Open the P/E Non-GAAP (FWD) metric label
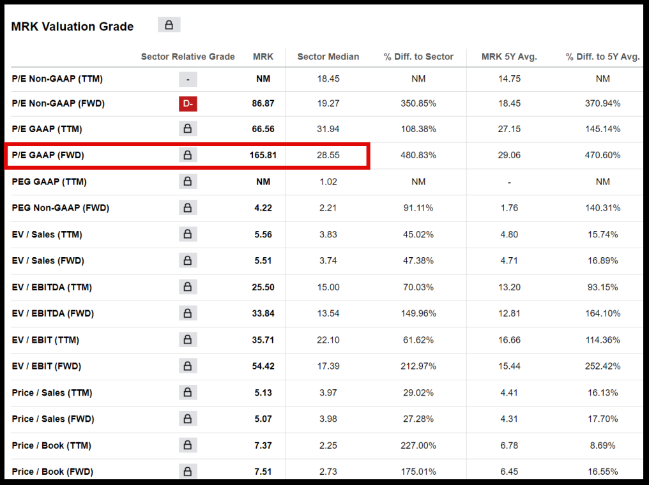The image size is (649, 485). (58, 103)
